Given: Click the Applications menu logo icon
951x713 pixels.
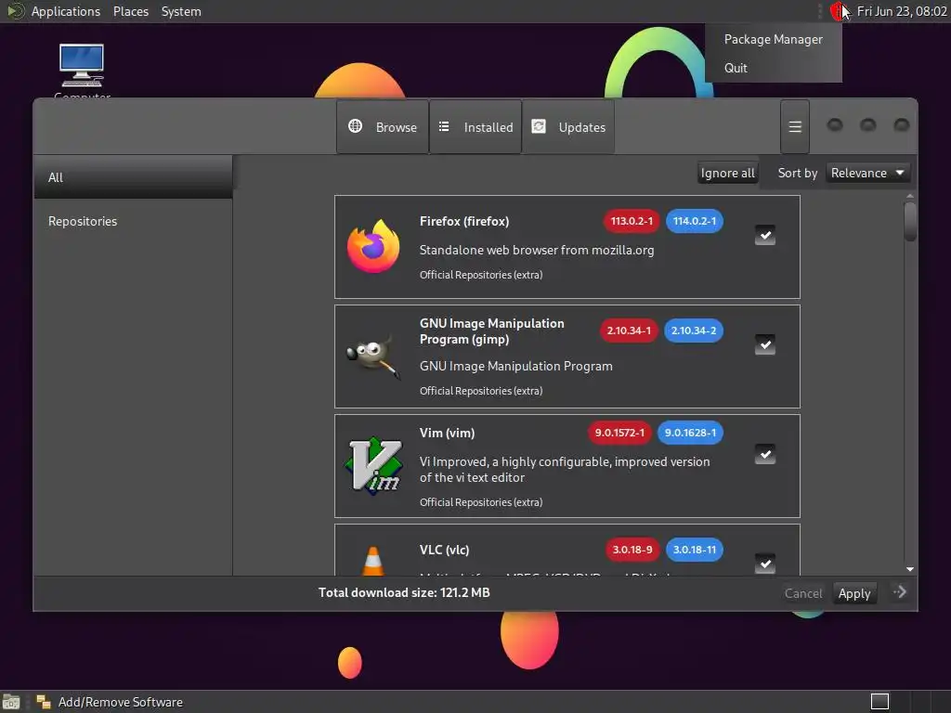Looking at the screenshot, I should point(15,11).
